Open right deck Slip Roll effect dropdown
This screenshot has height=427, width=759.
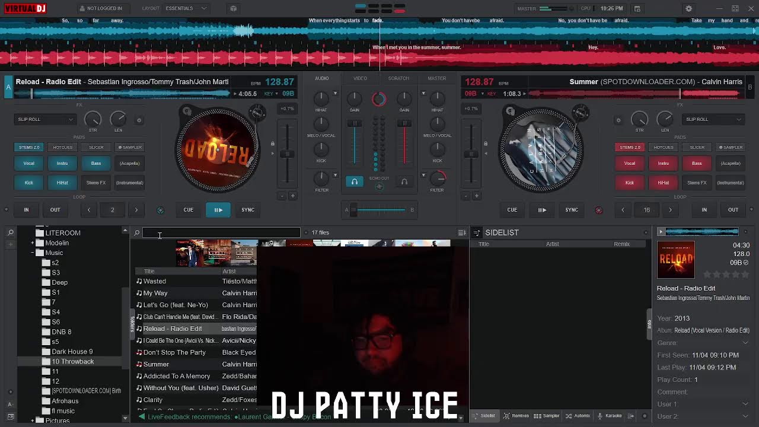point(713,119)
